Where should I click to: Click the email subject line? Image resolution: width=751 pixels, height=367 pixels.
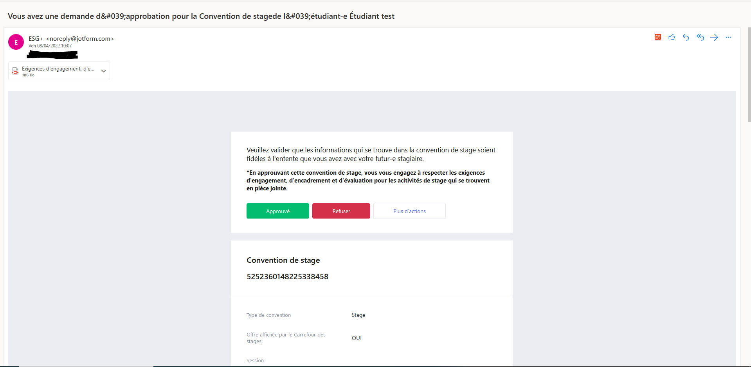[201, 16]
